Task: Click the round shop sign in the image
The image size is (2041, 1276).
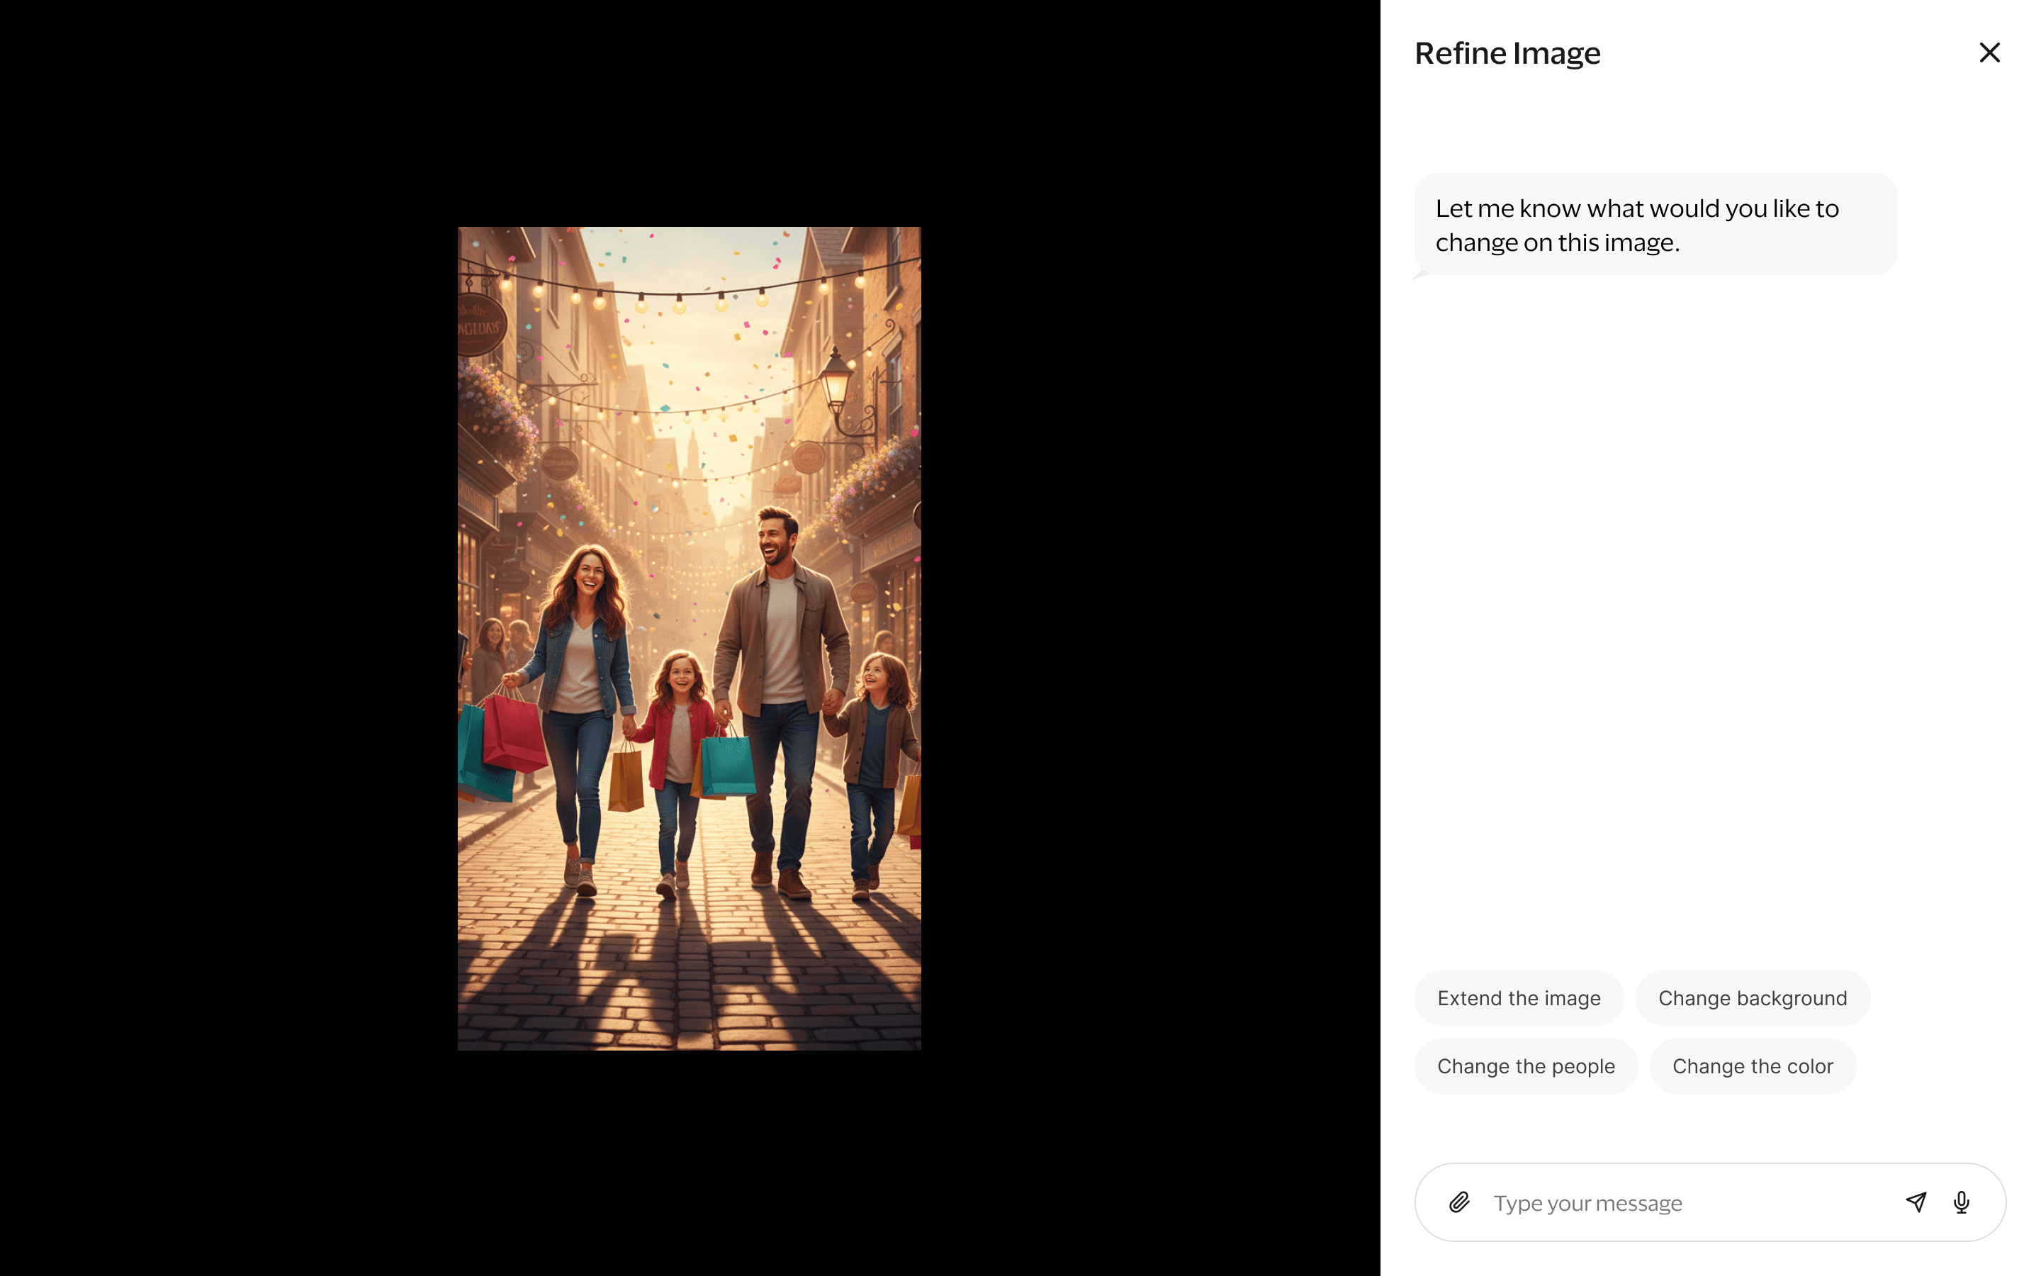Action: click(x=479, y=325)
